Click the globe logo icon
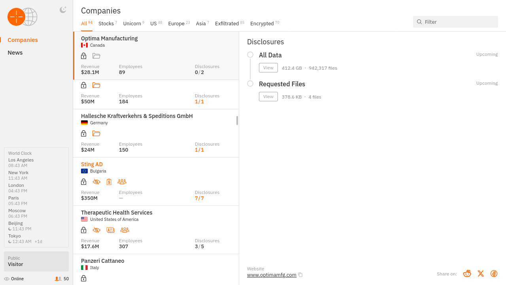The width and height of the screenshot is (506, 285). (x=23, y=17)
